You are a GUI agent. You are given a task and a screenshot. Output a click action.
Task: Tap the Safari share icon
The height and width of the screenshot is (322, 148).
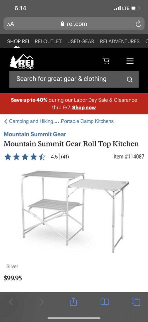[73, 301]
